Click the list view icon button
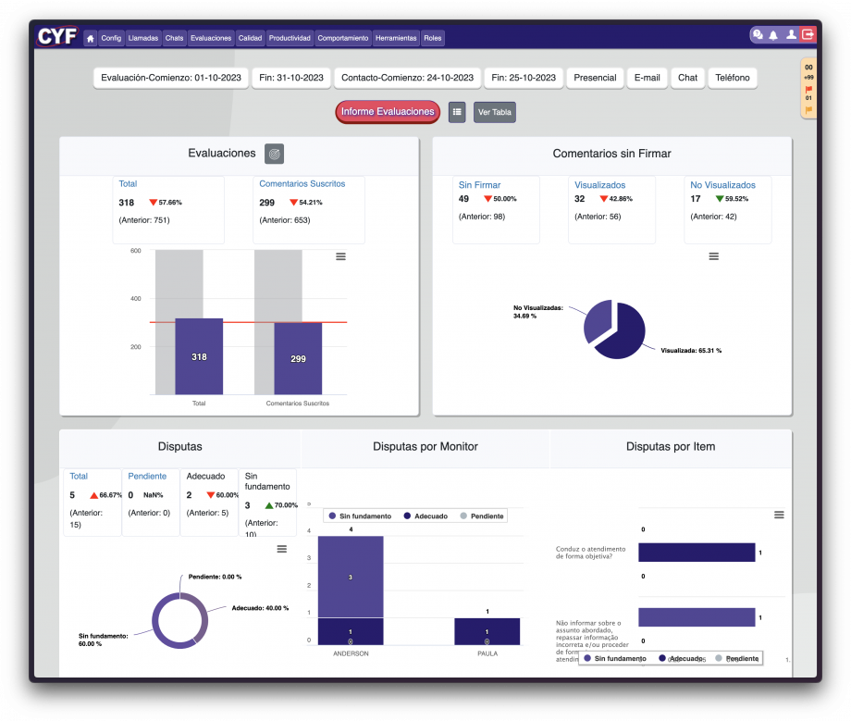The height and width of the screenshot is (721, 851). (457, 112)
